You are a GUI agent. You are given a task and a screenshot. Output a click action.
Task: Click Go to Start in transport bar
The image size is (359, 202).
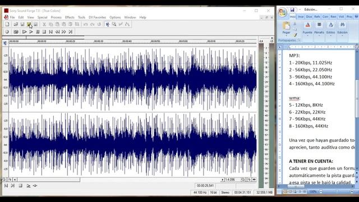point(51,32)
